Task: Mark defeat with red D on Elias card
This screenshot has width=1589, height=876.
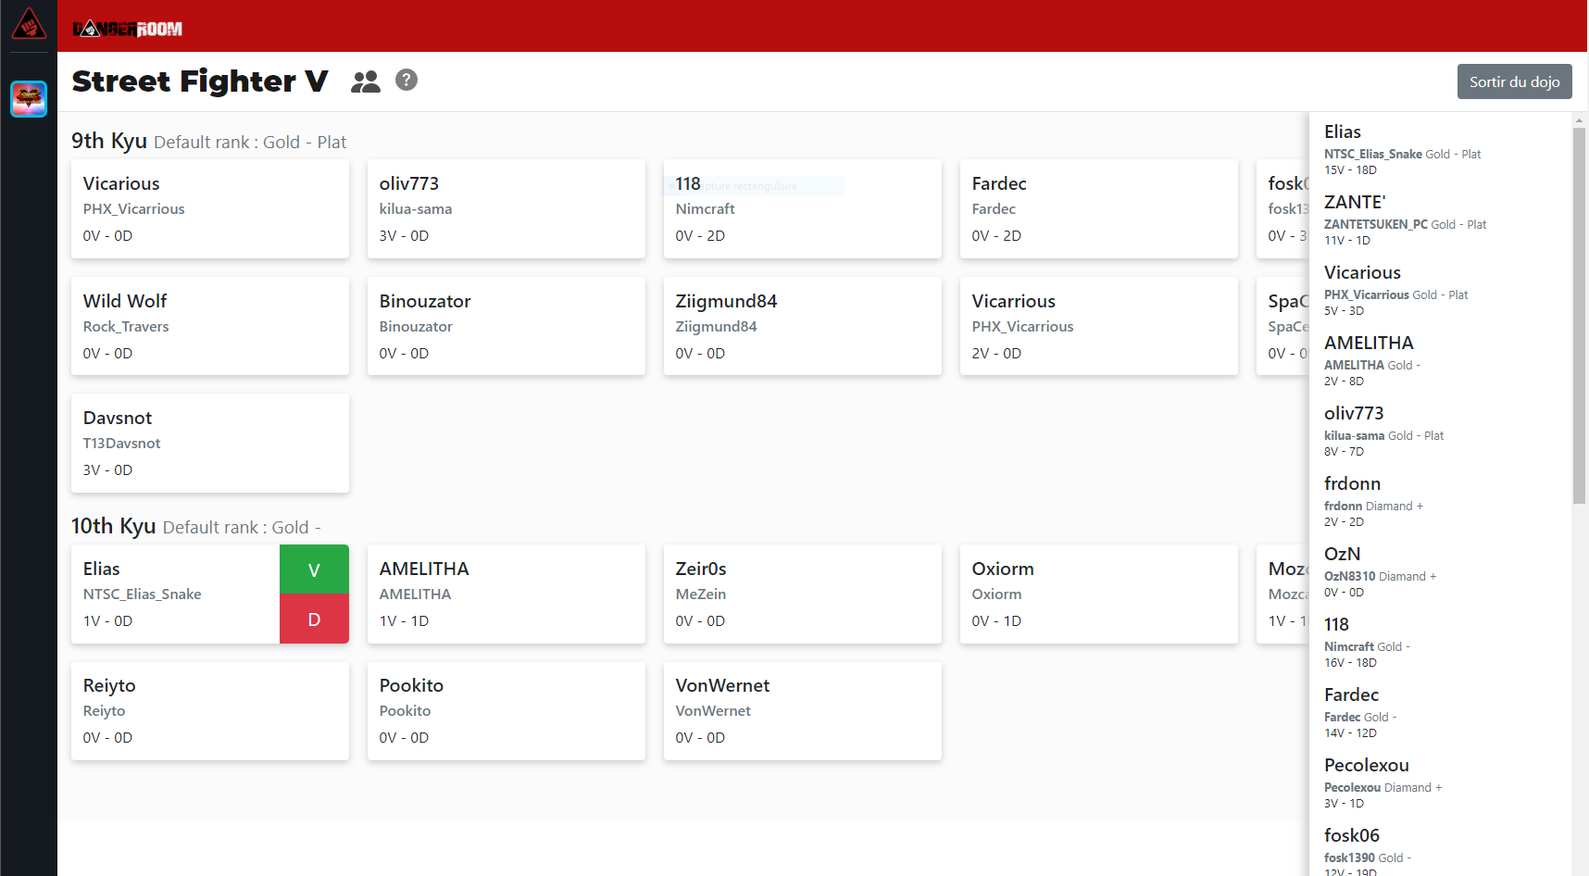Action: pos(314,619)
